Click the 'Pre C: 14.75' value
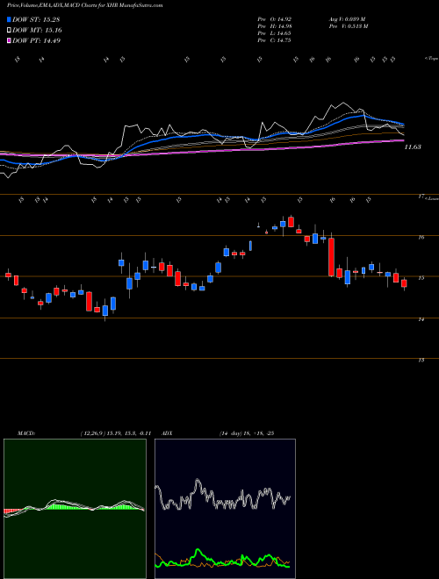Image resolution: width=439 pixels, height=579 pixels. point(274,40)
